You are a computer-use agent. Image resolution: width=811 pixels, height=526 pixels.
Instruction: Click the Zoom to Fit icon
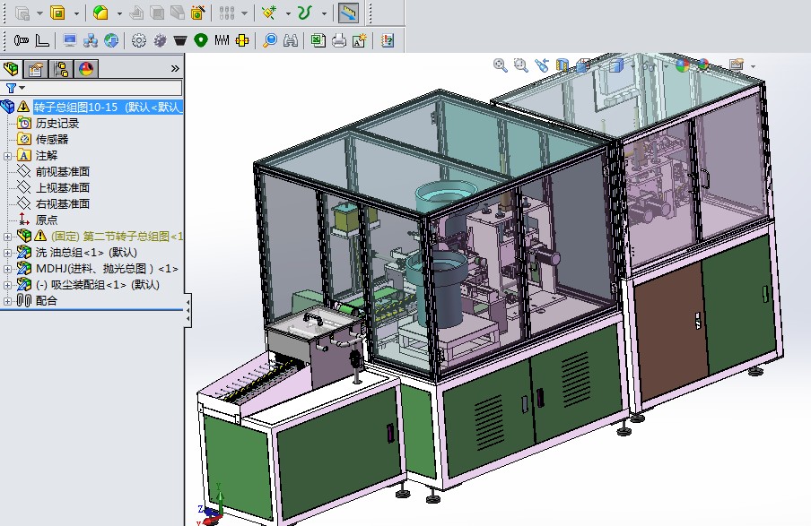(501, 65)
